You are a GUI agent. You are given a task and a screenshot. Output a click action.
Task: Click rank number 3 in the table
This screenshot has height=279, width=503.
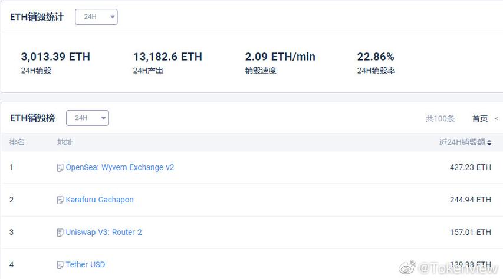click(x=12, y=232)
